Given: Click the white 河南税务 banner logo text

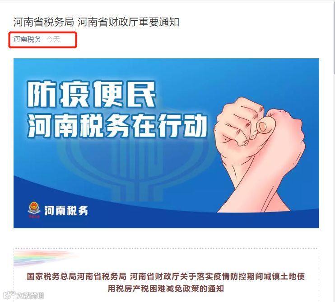Looking at the screenshot, I should tap(66, 211).
